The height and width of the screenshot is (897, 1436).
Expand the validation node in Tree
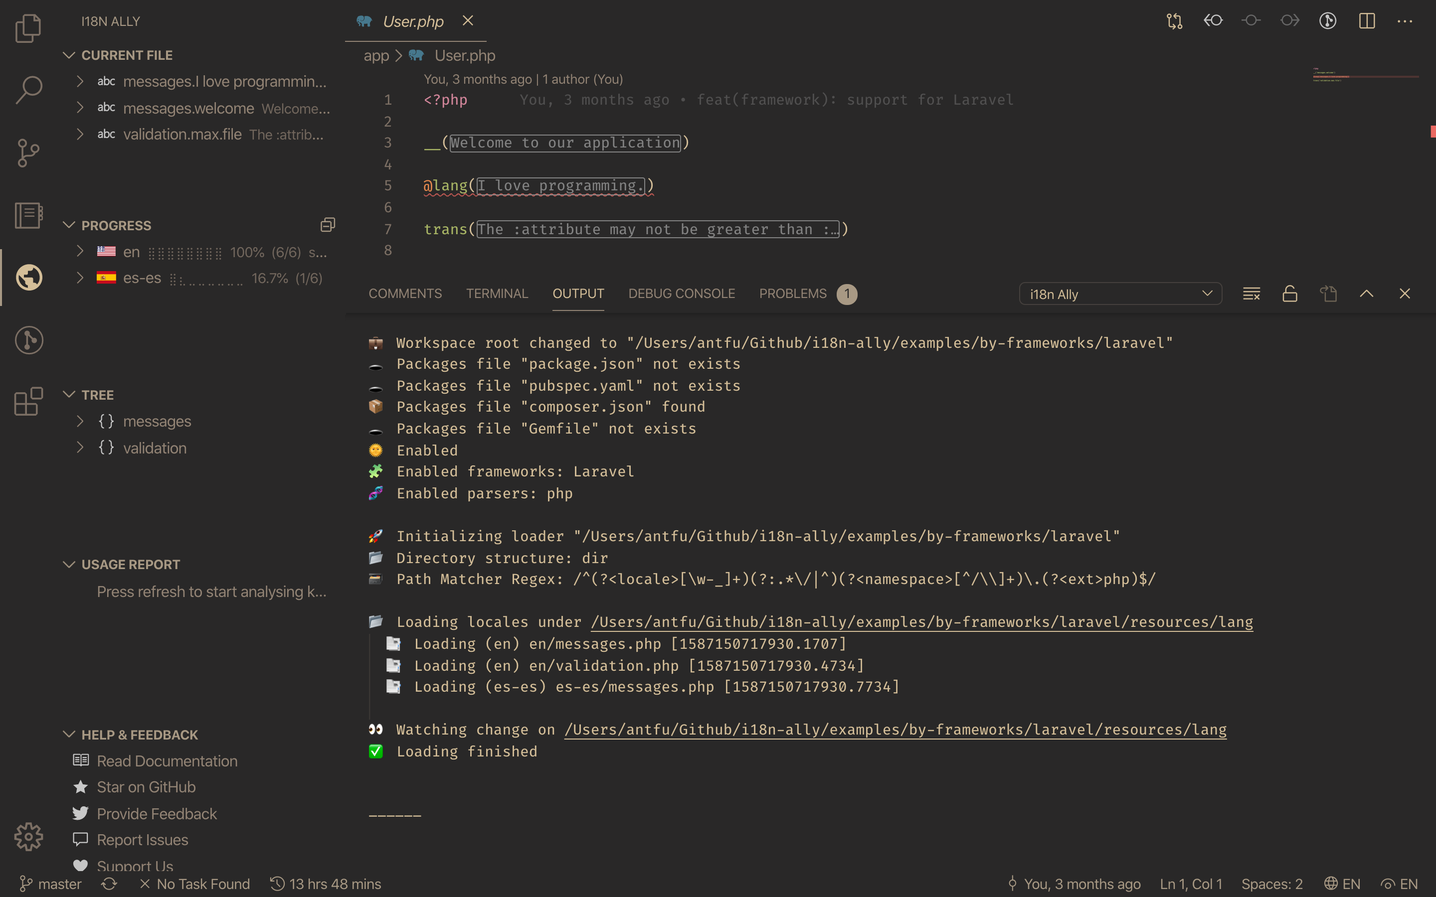coord(80,448)
